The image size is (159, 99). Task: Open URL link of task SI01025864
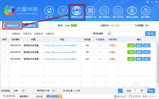(62, 59)
